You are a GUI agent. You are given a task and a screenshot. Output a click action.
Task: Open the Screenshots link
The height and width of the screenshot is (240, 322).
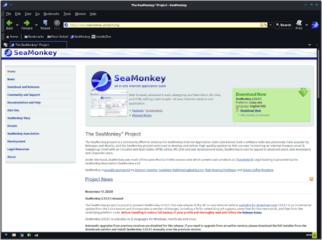(x=154, y=110)
